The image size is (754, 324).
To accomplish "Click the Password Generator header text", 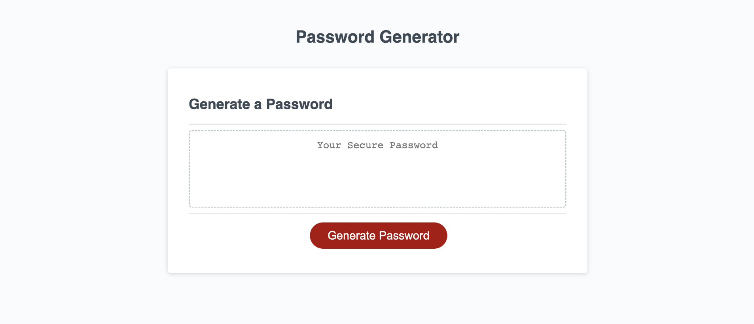I will coord(377,36).
